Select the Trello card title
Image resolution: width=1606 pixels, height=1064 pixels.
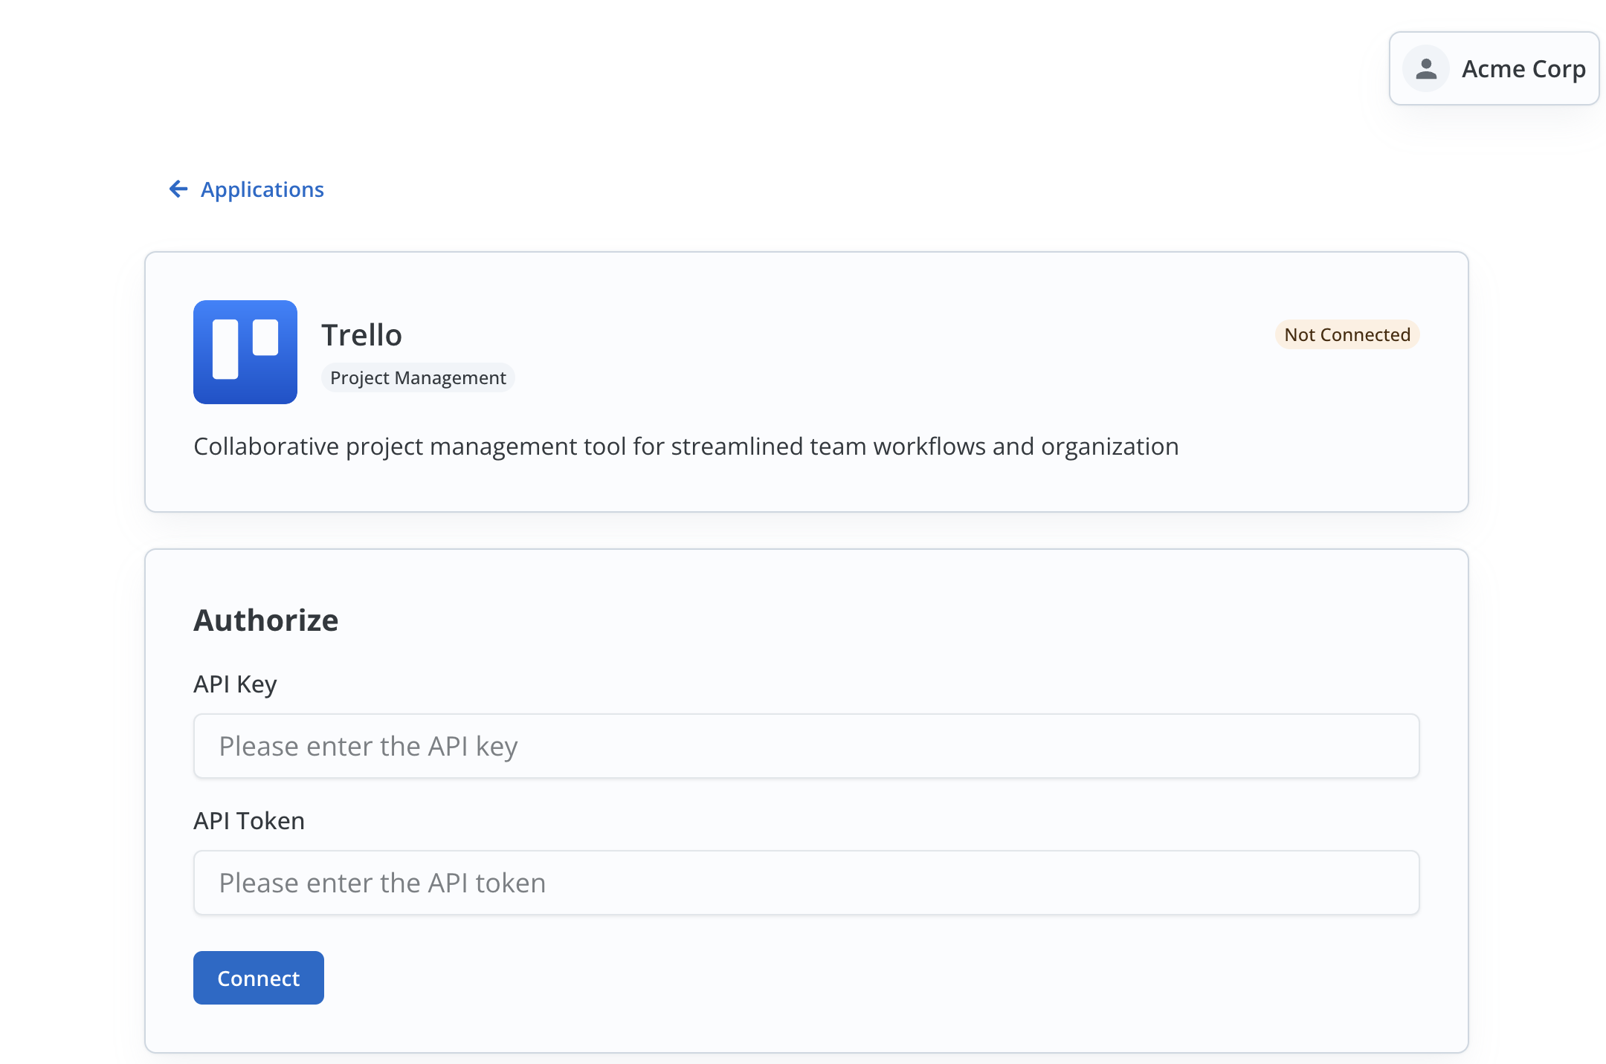(361, 334)
